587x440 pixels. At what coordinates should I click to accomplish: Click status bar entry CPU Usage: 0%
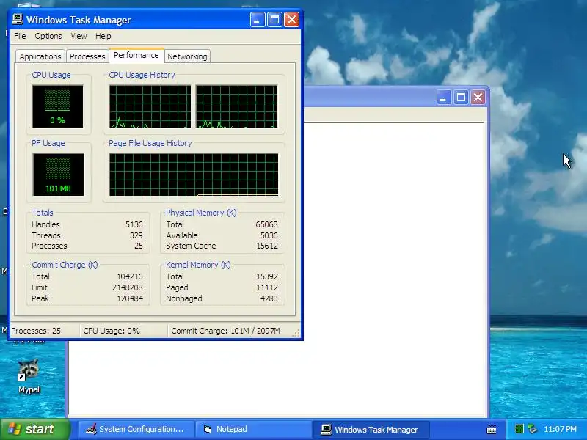coord(112,331)
